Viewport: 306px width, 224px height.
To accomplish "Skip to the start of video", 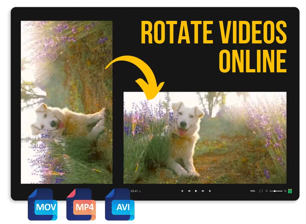I will point(182,191).
